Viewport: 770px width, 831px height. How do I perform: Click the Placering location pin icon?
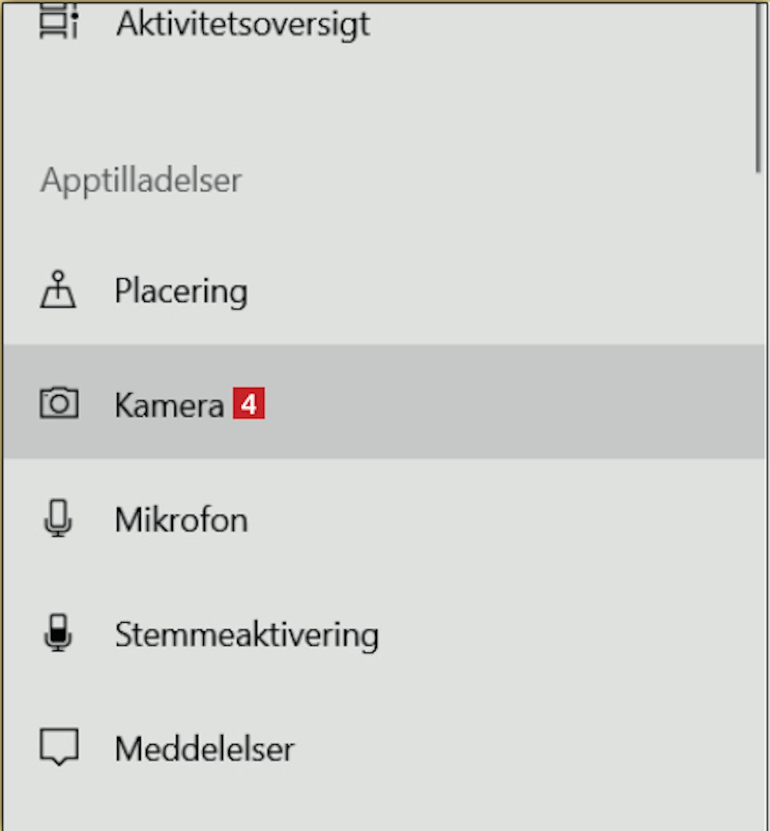[x=58, y=290]
